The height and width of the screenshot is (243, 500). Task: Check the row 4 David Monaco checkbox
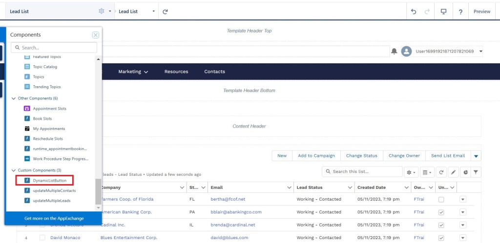point(42,238)
